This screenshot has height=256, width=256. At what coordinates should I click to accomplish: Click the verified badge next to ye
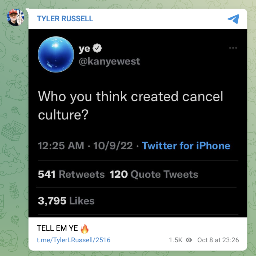coord(97,48)
